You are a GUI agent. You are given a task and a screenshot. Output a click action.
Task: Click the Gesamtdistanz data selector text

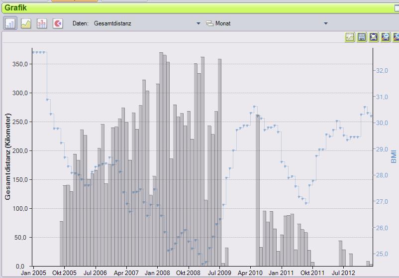(112, 23)
